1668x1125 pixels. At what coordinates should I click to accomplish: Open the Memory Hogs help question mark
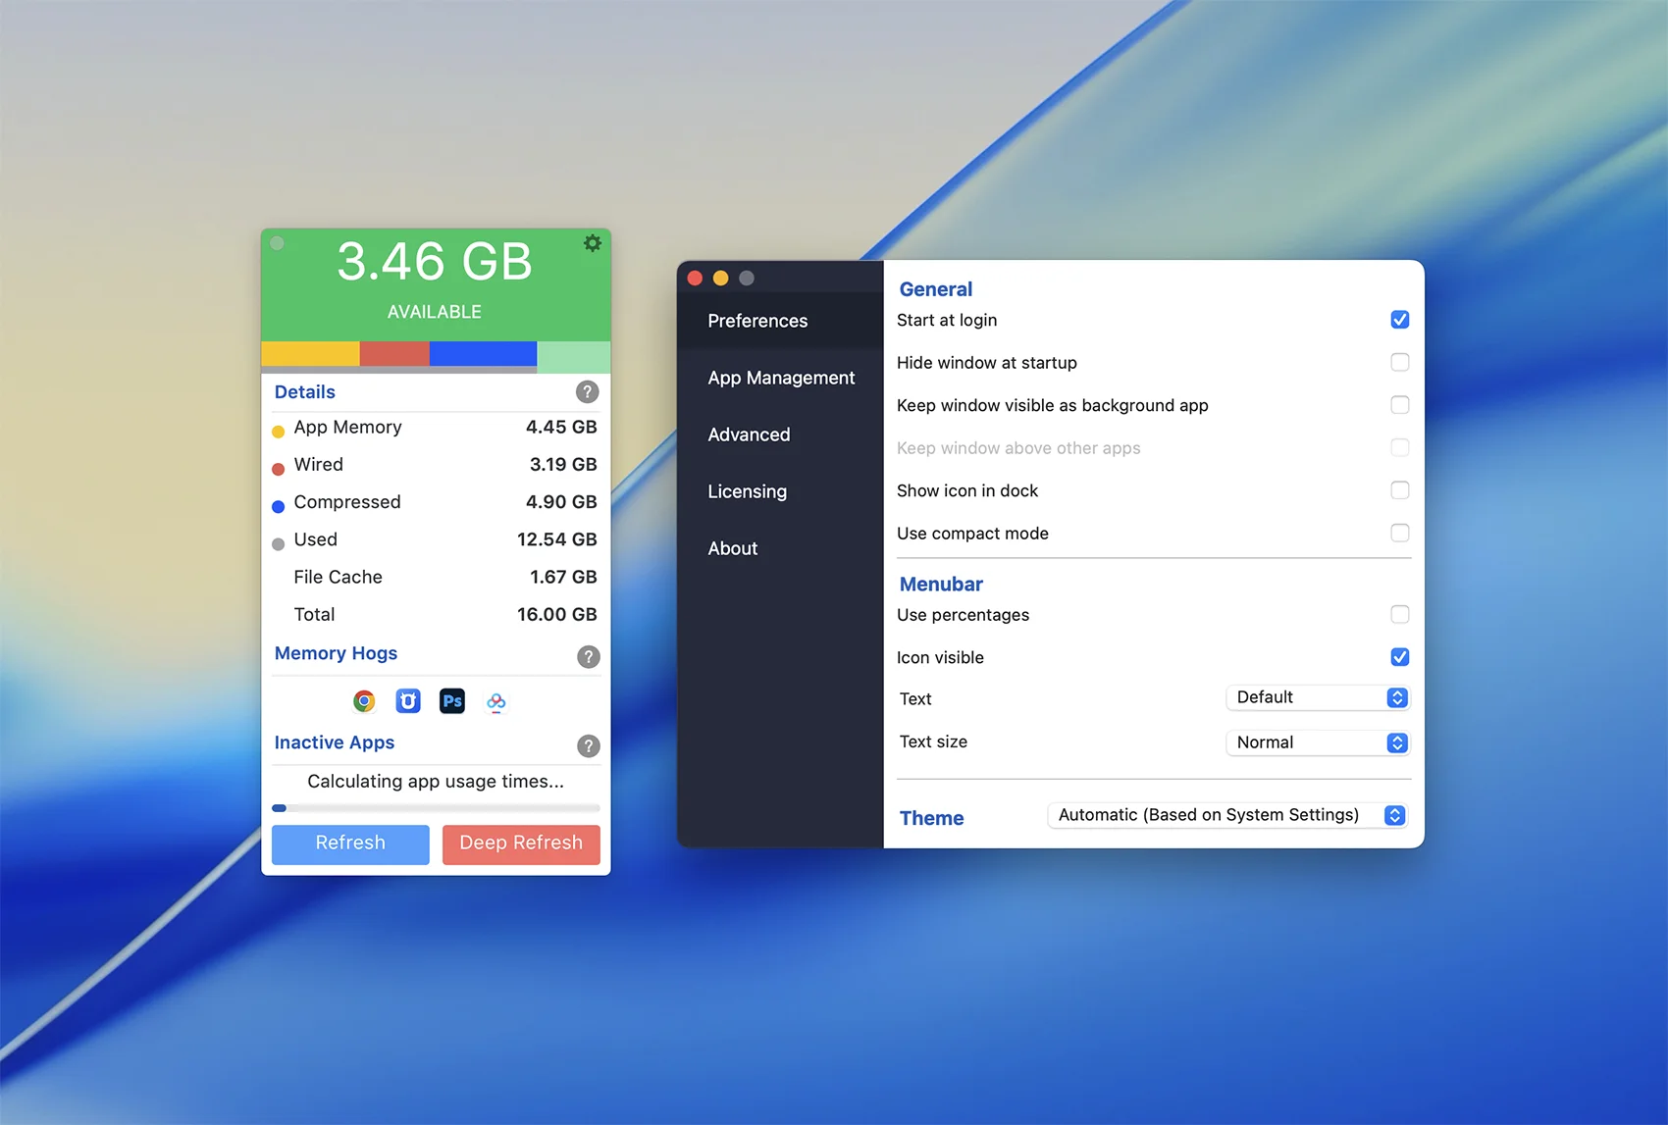click(x=588, y=657)
